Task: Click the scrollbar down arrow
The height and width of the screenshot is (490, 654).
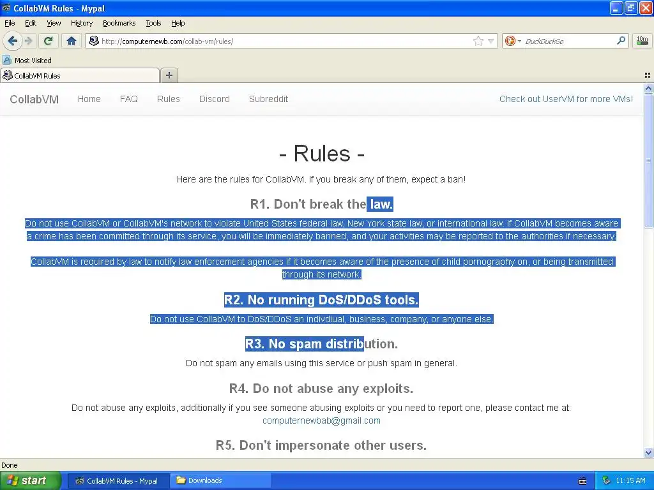Action: pos(648,452)
